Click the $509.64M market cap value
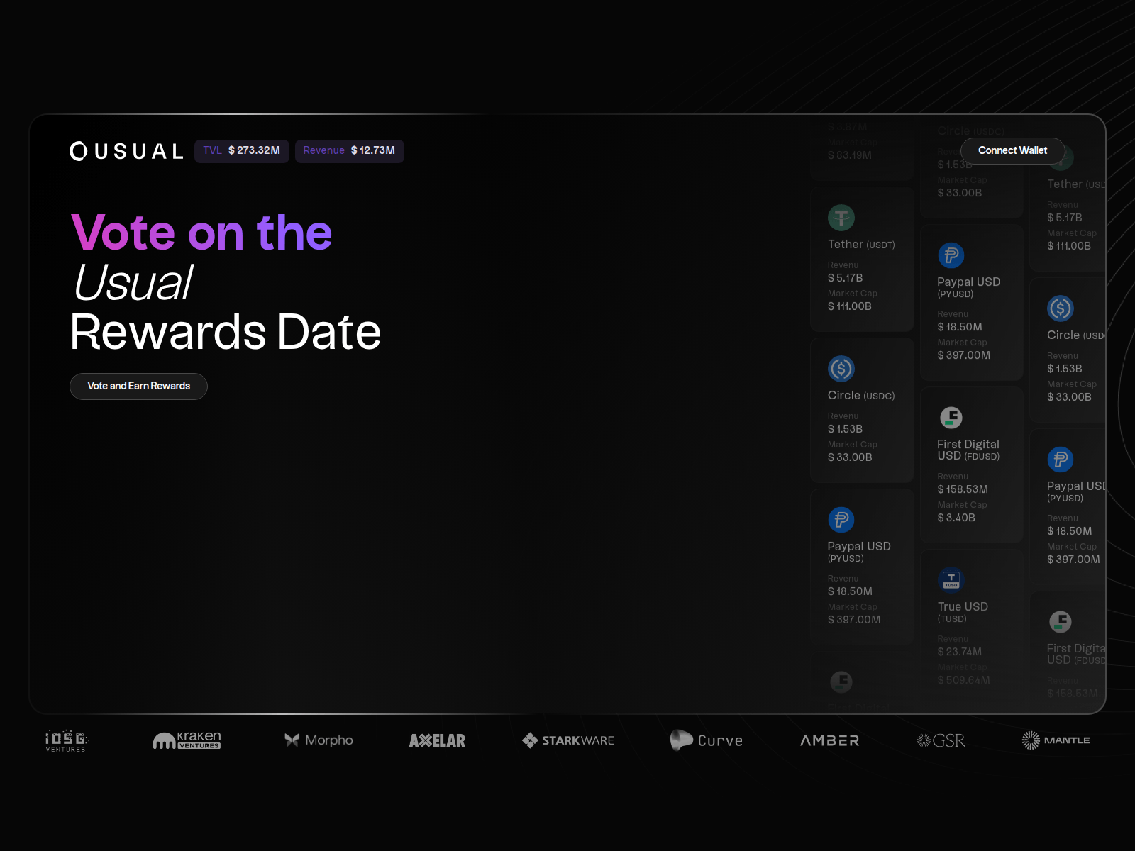 [963, 680]
